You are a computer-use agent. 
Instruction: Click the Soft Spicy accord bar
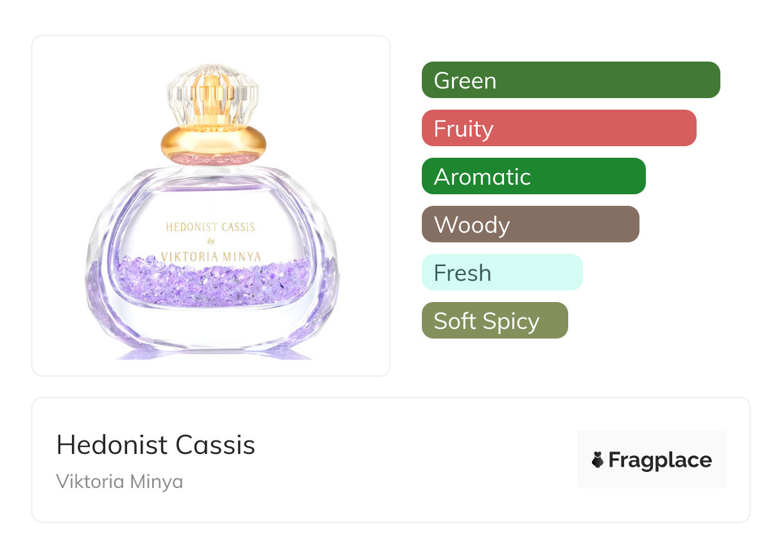tap(494, 321)
